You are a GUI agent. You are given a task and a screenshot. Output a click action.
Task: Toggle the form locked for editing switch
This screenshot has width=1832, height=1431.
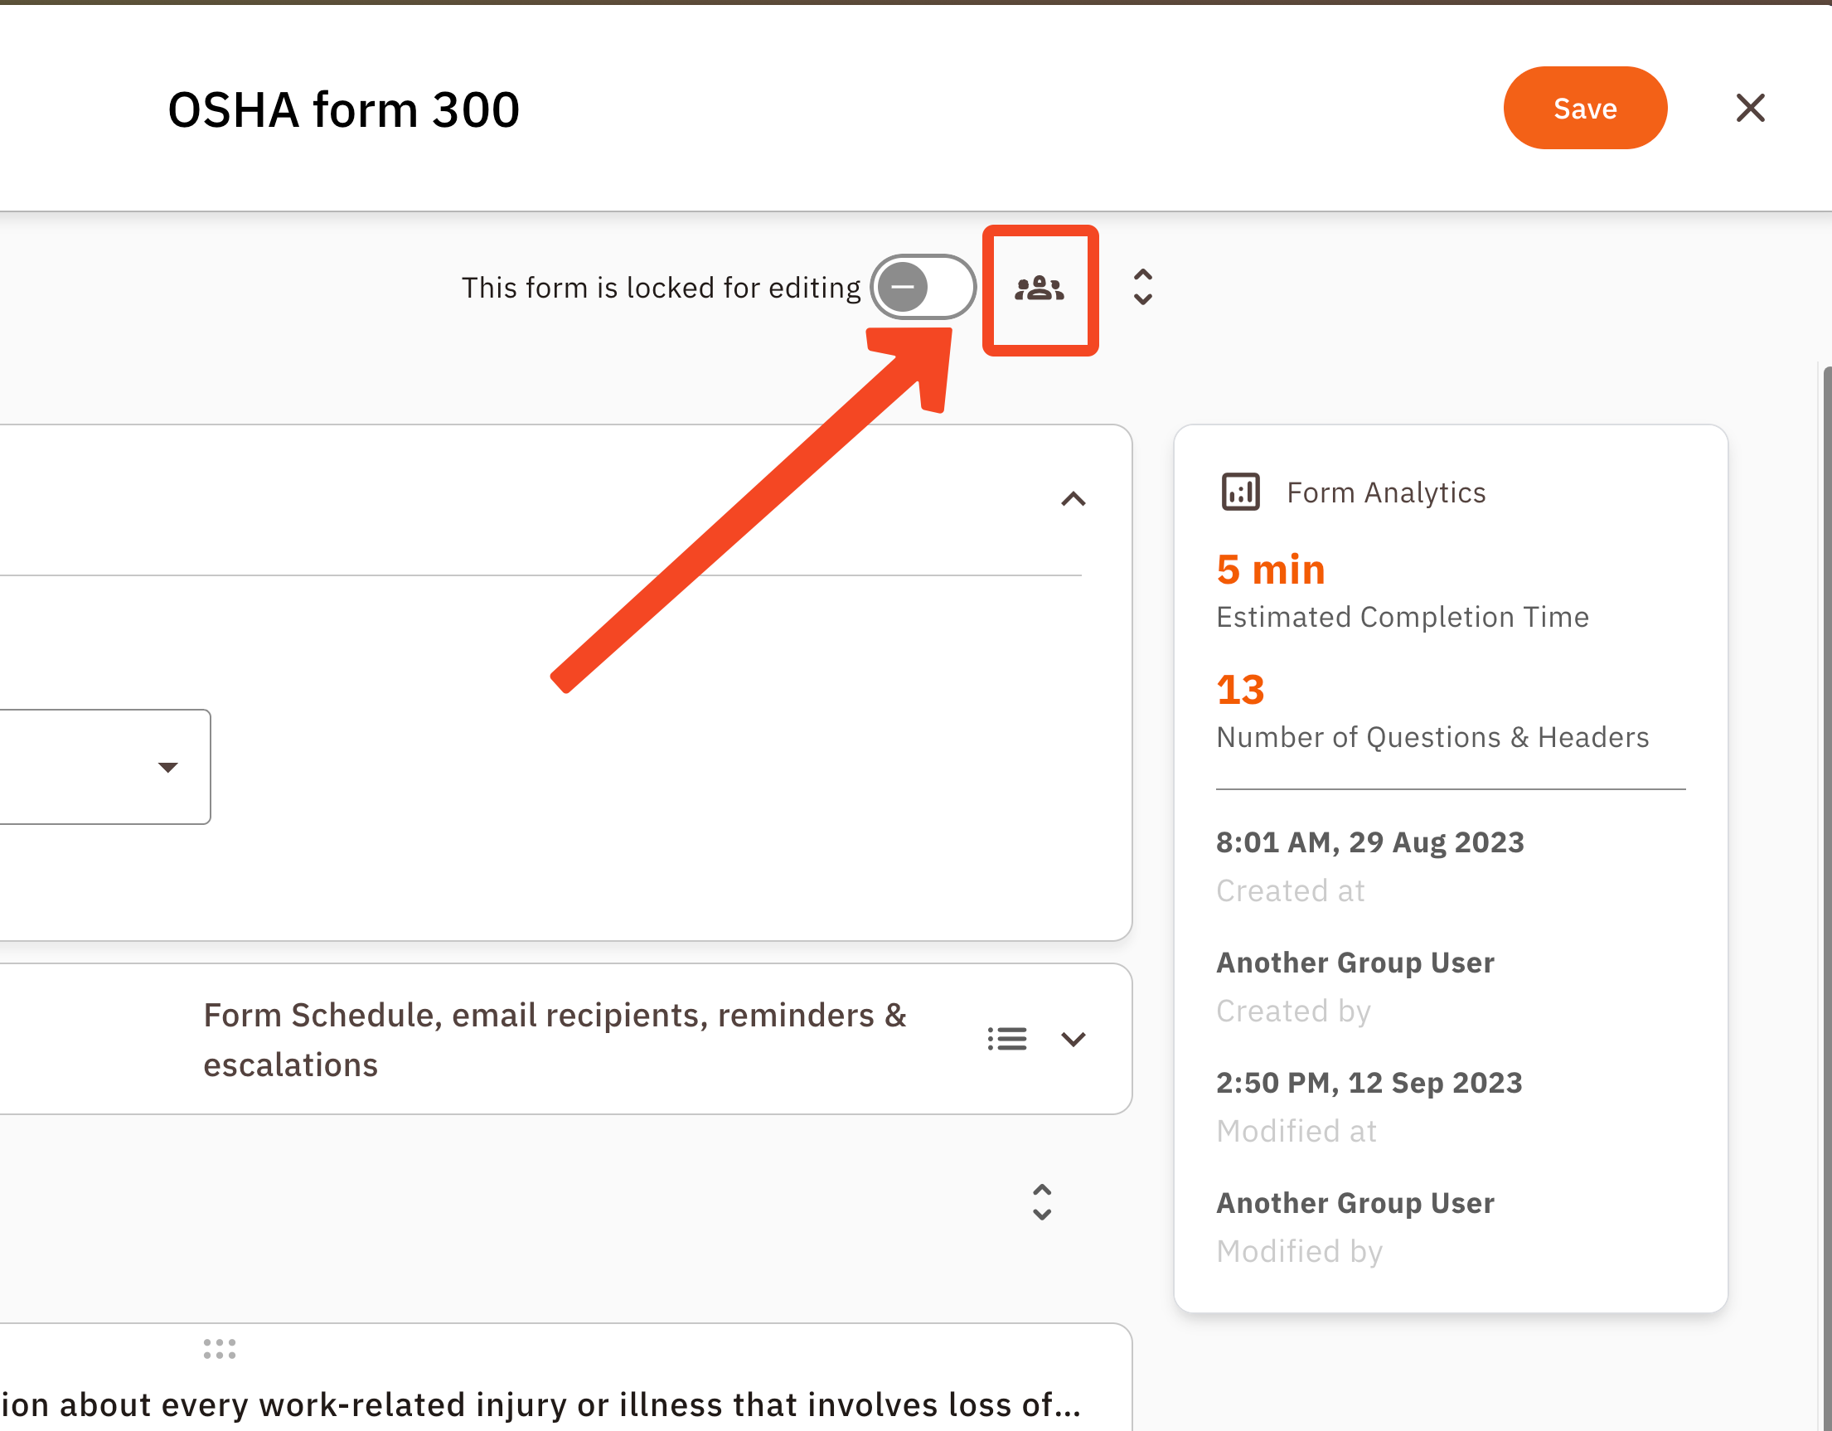tap(922, 288)
